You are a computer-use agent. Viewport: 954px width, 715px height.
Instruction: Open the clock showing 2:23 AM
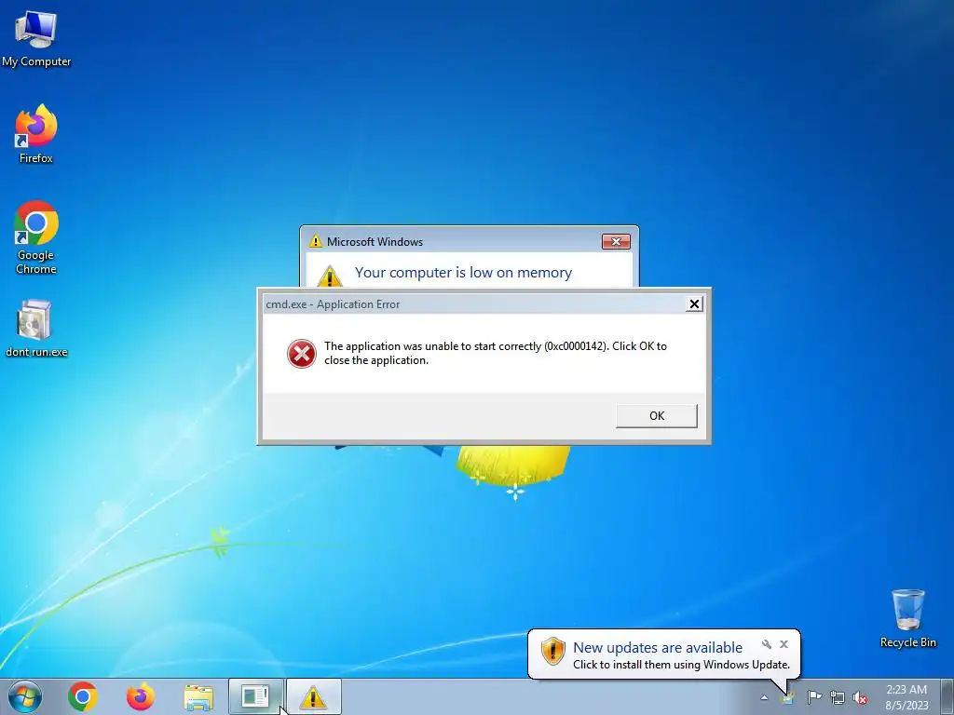click(906, 697)
